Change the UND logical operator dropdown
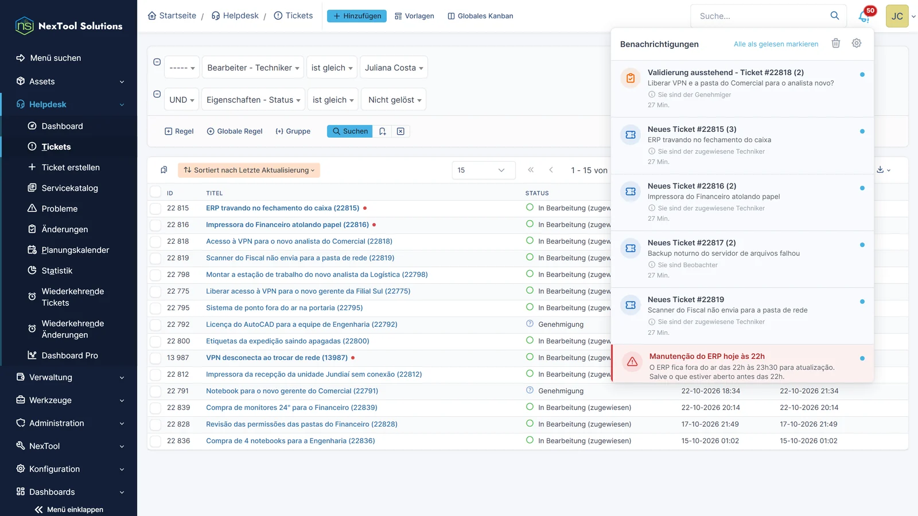 pyautogui.click(x=182, y=100)
